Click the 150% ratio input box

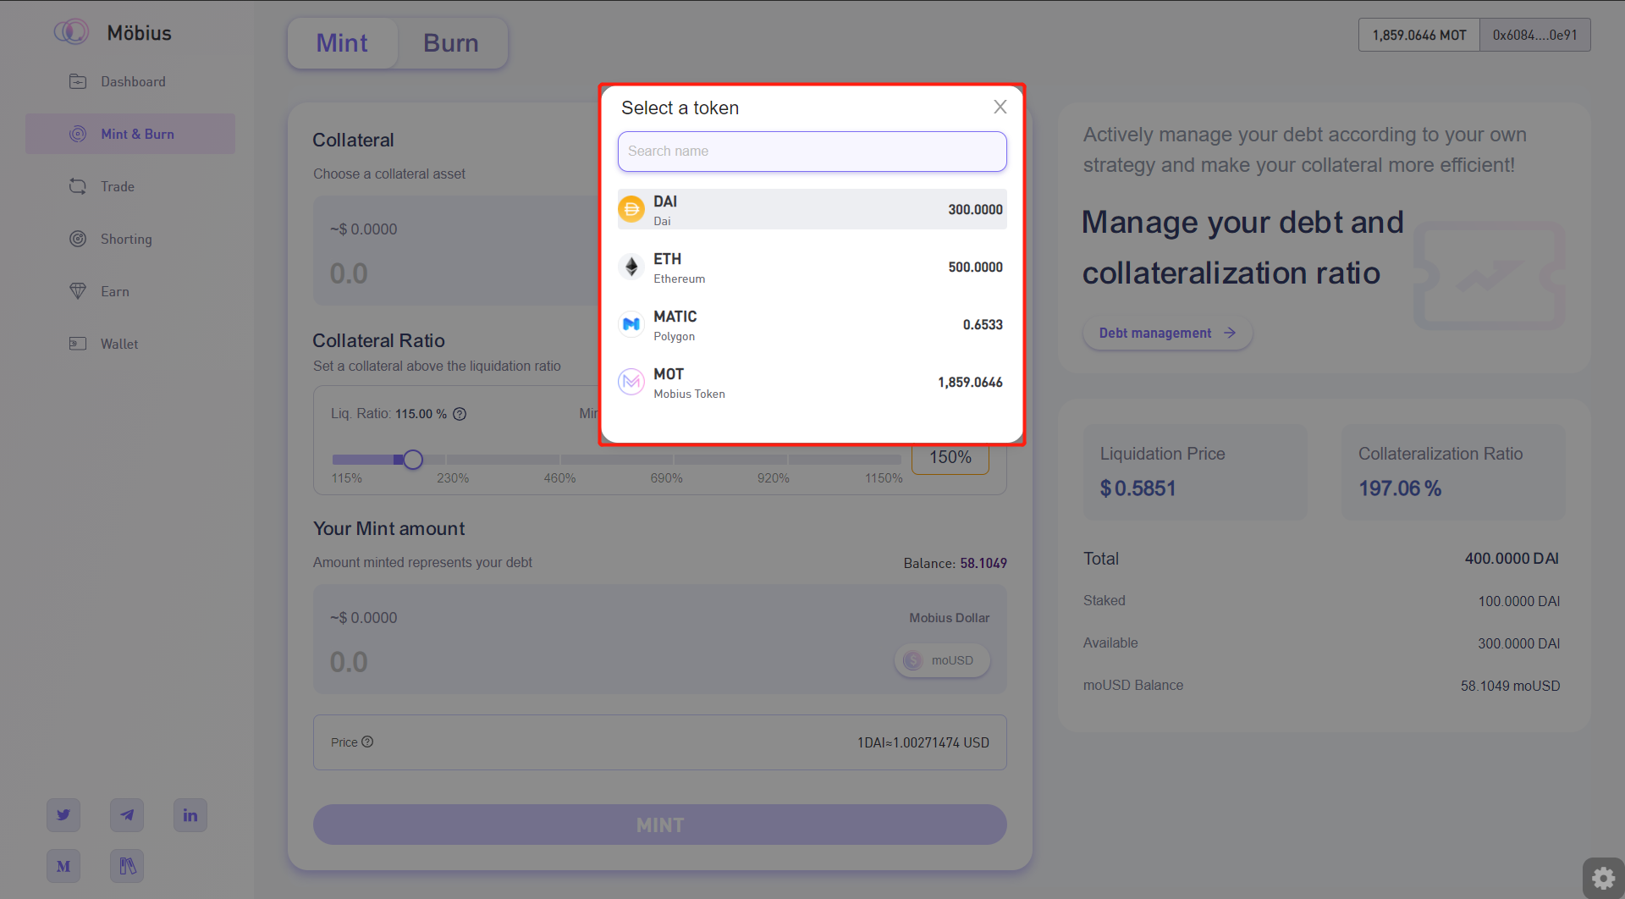(950, 458)
